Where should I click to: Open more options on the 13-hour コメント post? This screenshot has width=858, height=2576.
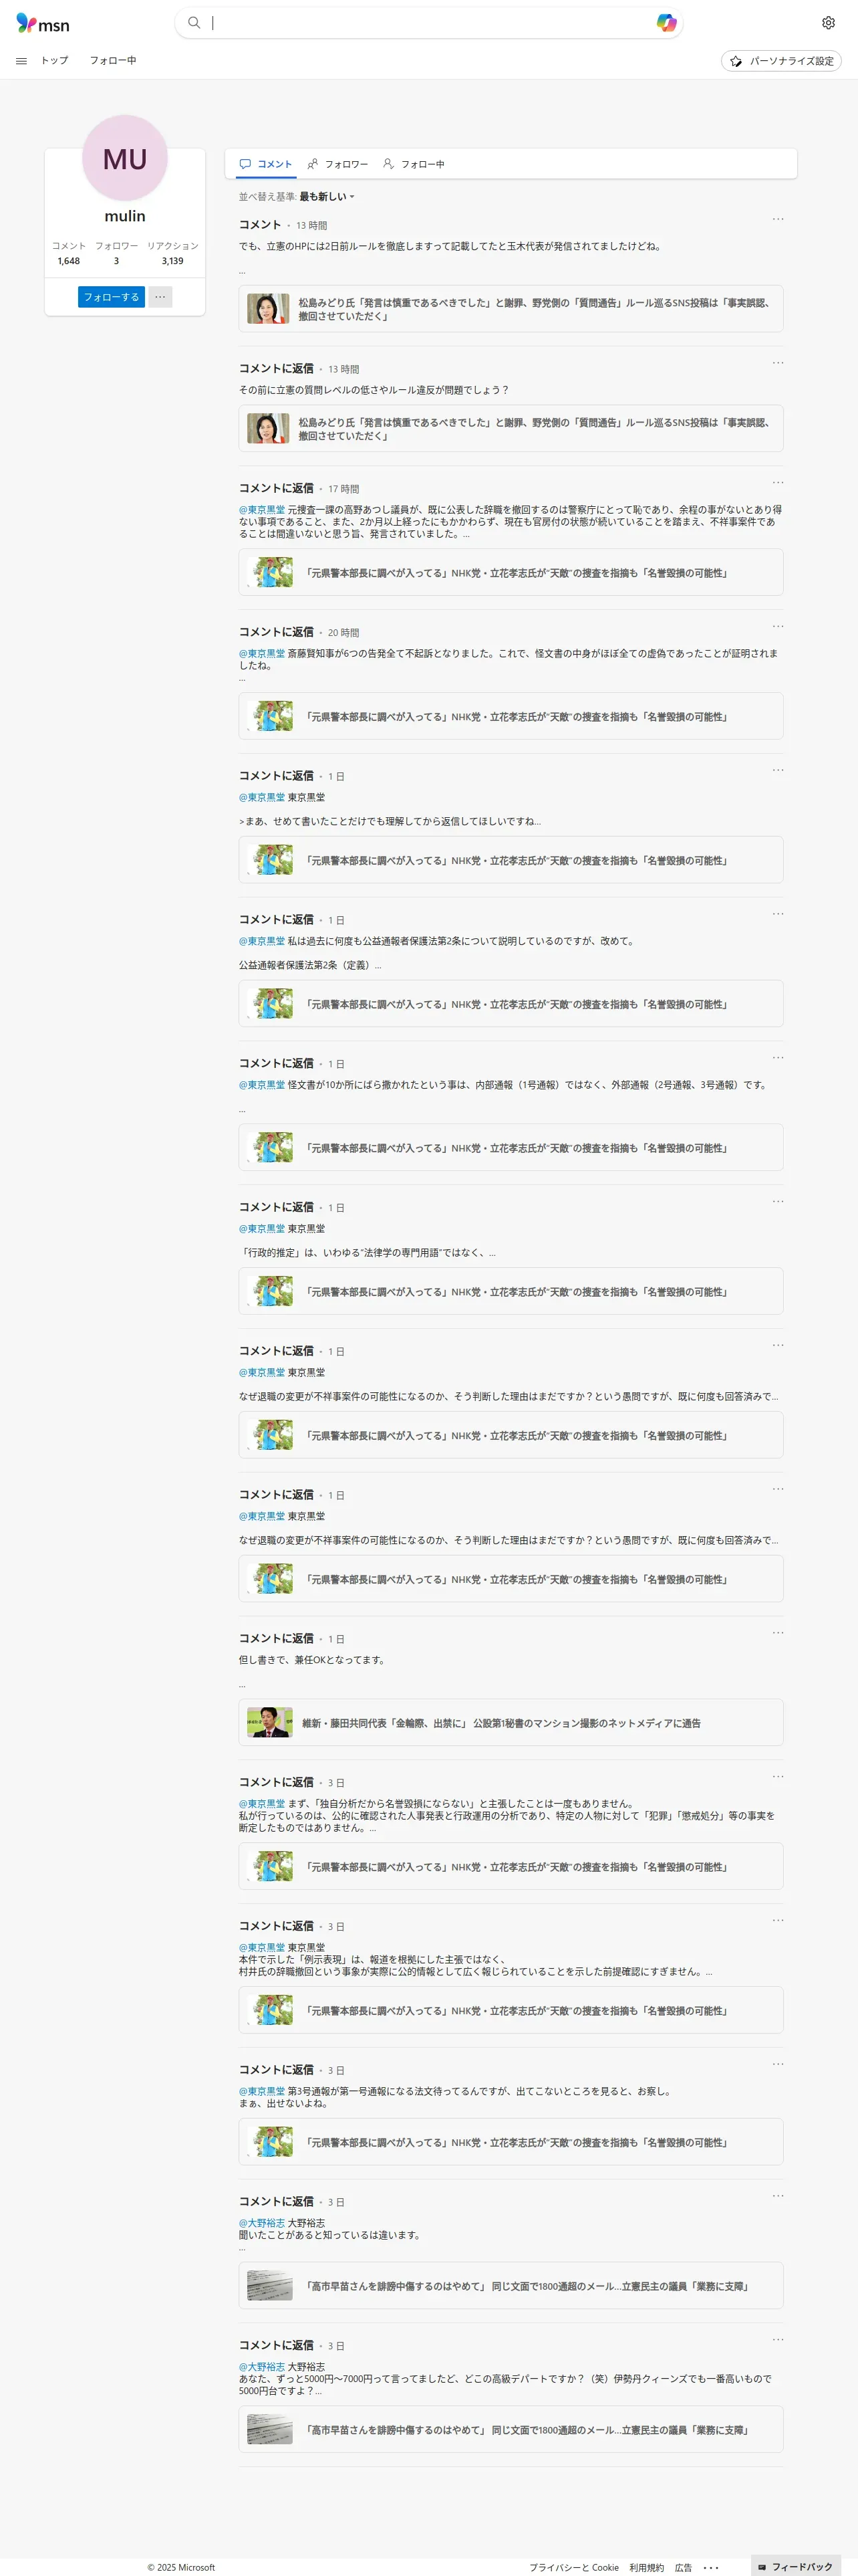tap(778, 219)
